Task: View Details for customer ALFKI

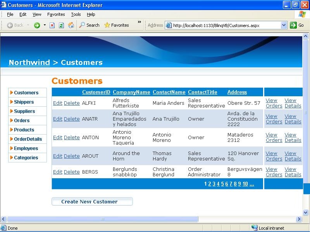Action: click(293, 103)
